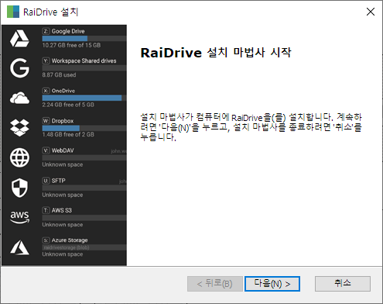Click the Google Drive triangle icon
Screen dimensions: 383x304
pyautogui.click(x=19, y=39)
